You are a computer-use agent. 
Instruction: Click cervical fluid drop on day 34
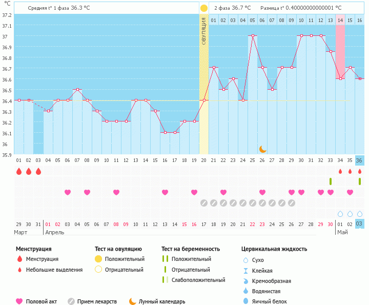(x=340, y=214)
